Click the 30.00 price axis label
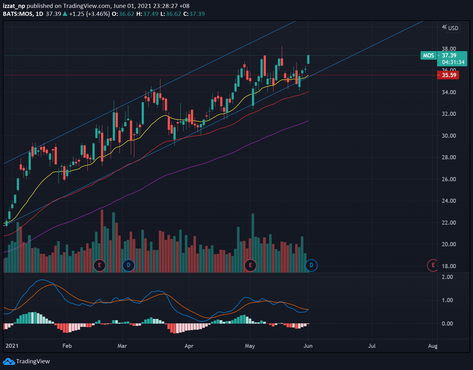Viewport: 473px width, 370px height. (x=449, y=136)
